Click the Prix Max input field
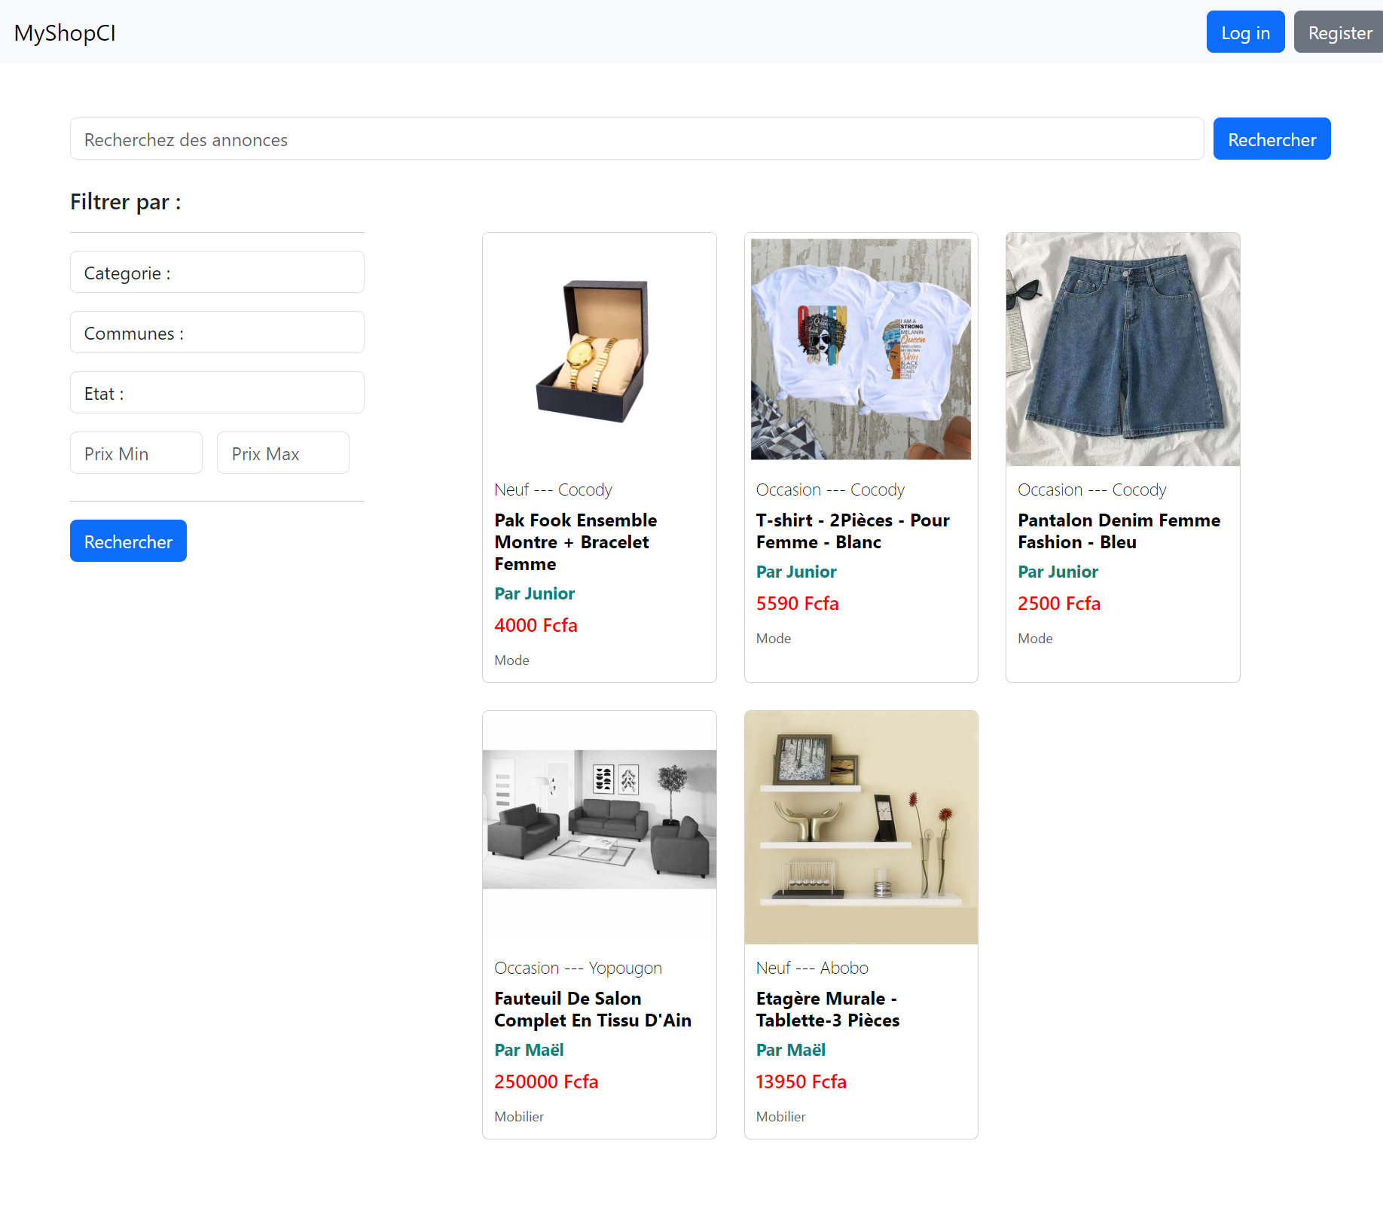Viewport: 1383px width, 1211px height. (283, 453)
